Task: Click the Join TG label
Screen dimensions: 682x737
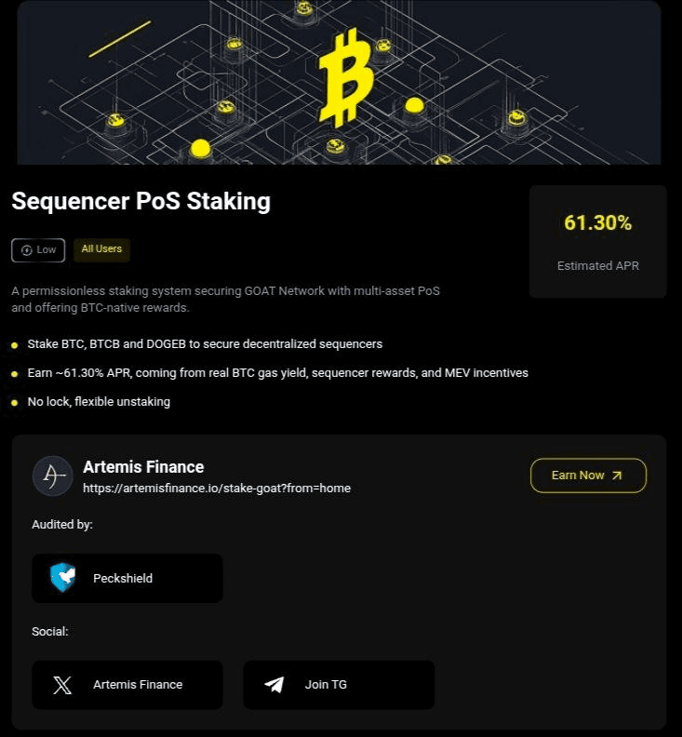Action: tap(326, 685)
